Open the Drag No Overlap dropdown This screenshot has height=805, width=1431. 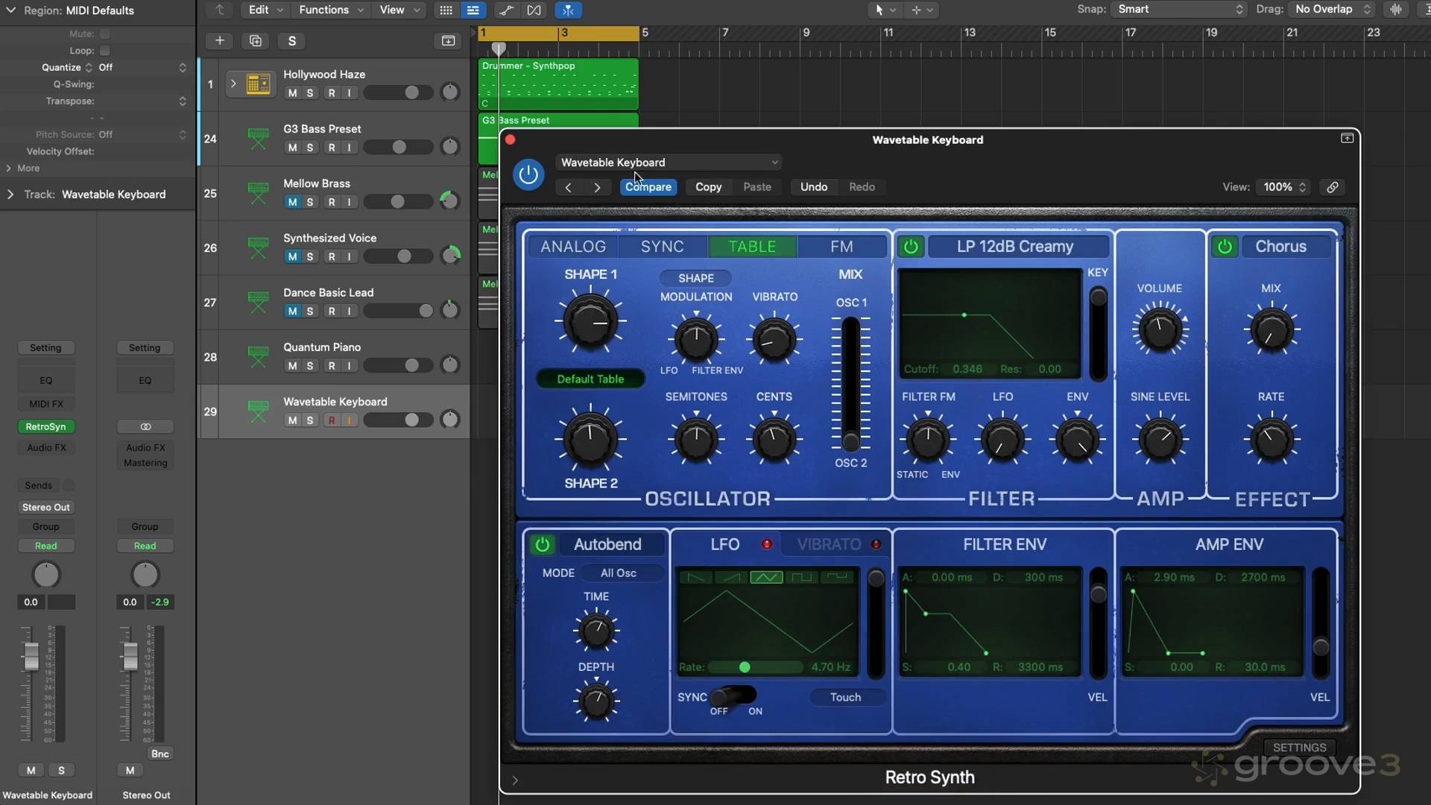point(1332,9)
